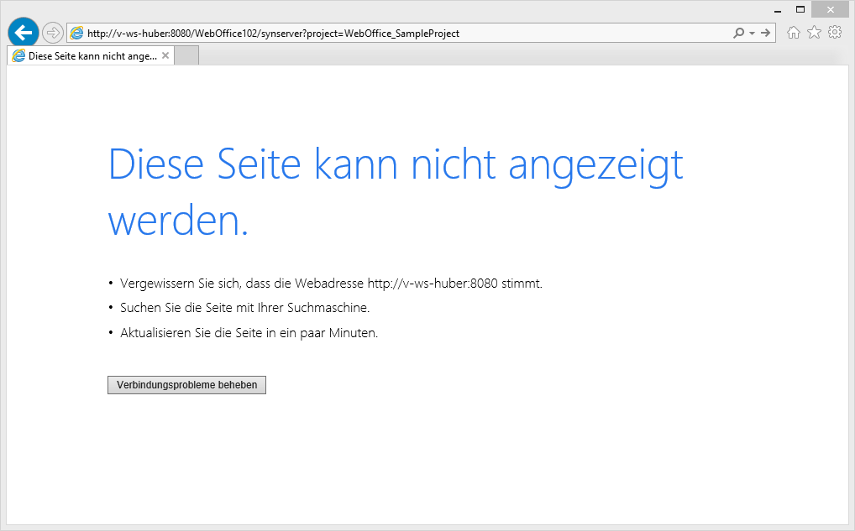Screen dimensions: 855x531
Task: Open the Home page with the house icon
Action: (793, 32)
